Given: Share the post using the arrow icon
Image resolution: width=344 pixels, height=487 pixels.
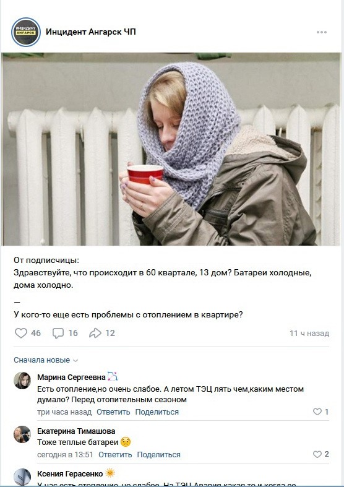Looking at the screenshot, I should [x=95, y=333].
